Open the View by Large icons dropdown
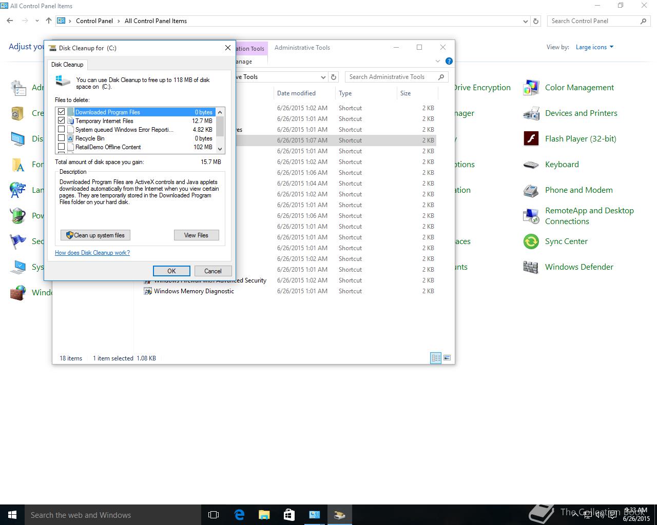 pos(594,47)
